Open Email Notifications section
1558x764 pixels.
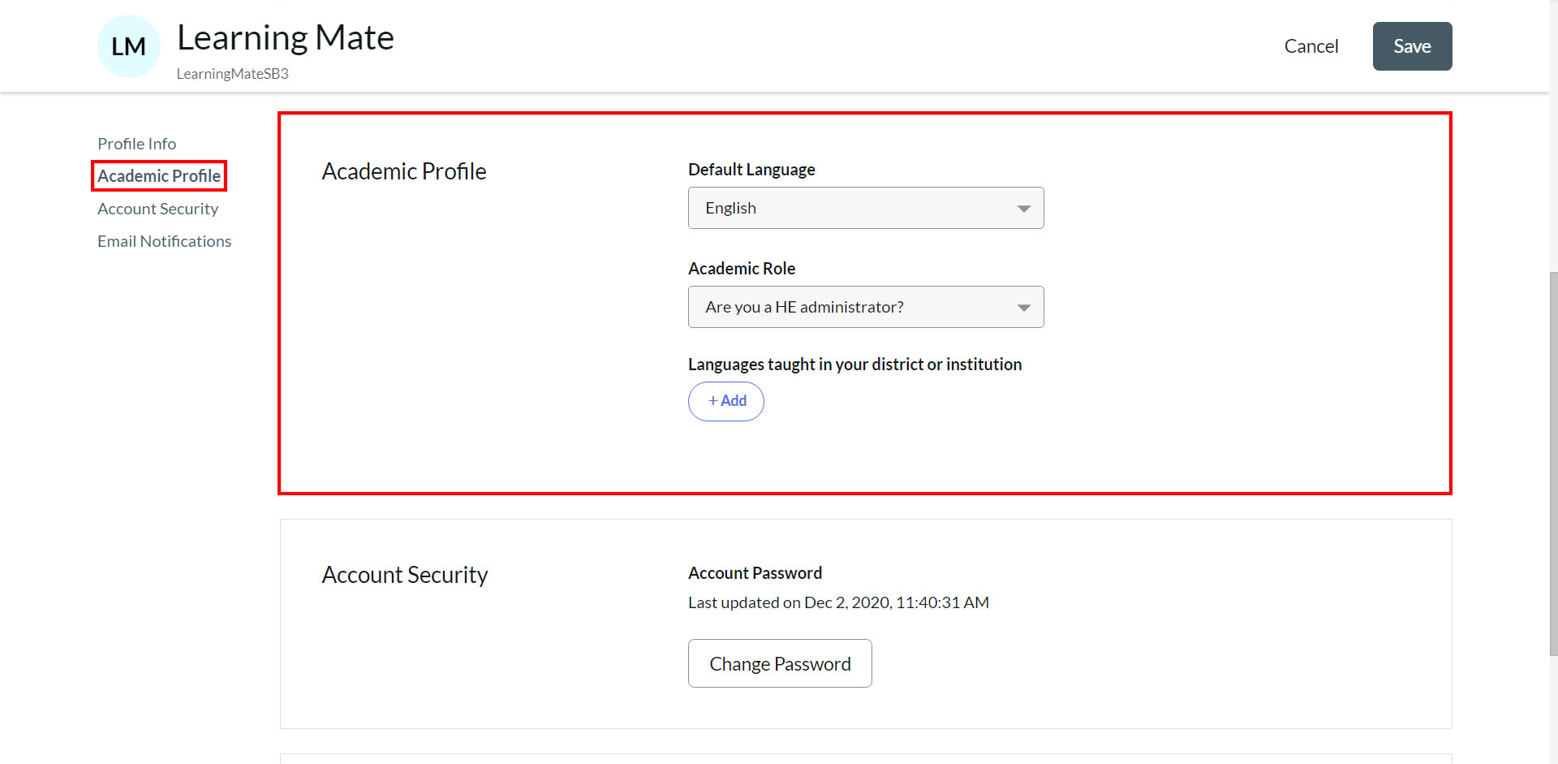point(164,241)
